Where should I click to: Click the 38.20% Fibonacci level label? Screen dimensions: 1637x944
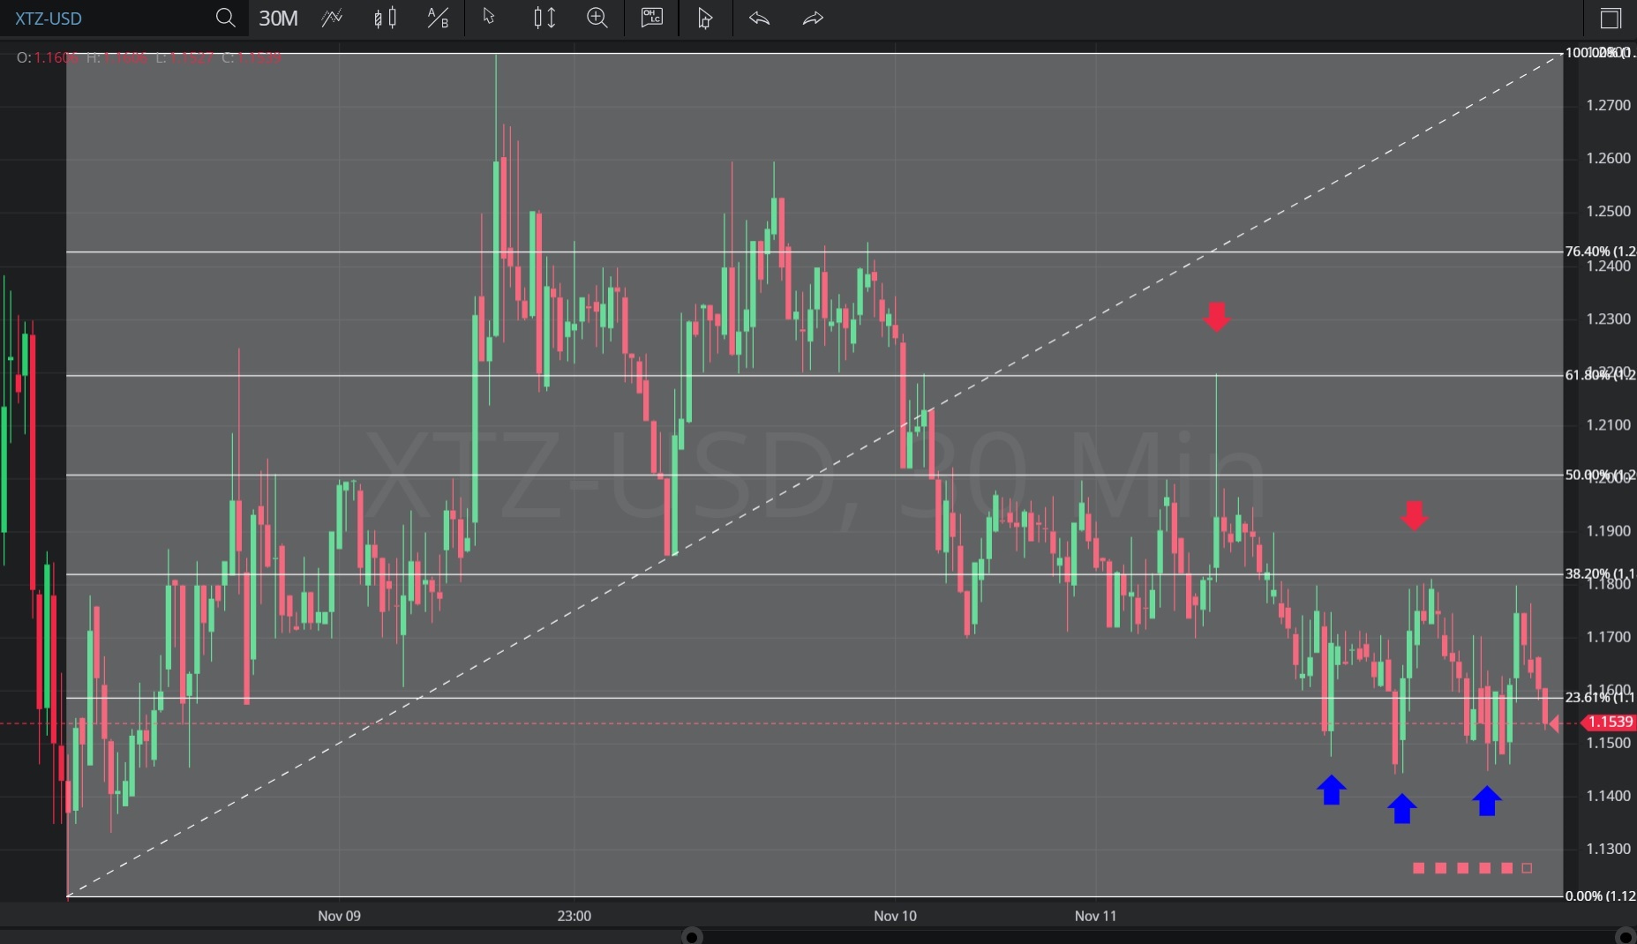(x=1600, y=573)
